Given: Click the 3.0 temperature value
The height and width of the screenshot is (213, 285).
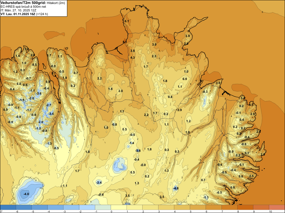Looking at the screenshot, I should coord(218,83).
